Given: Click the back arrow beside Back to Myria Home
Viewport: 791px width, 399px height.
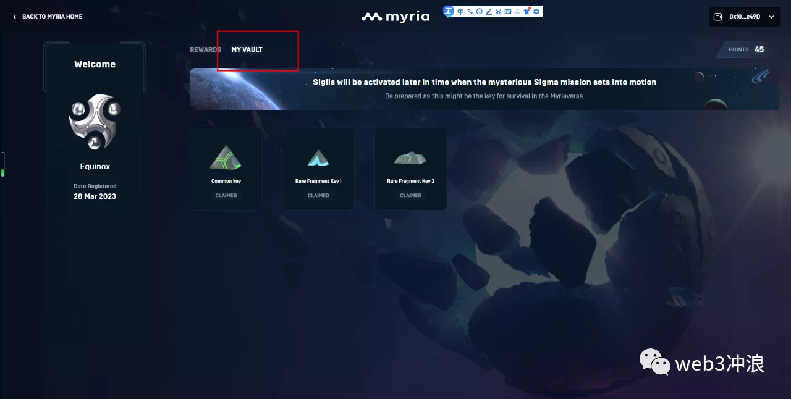Looking at the screenshot, I should pyautogui.click(x=15, y=17).
